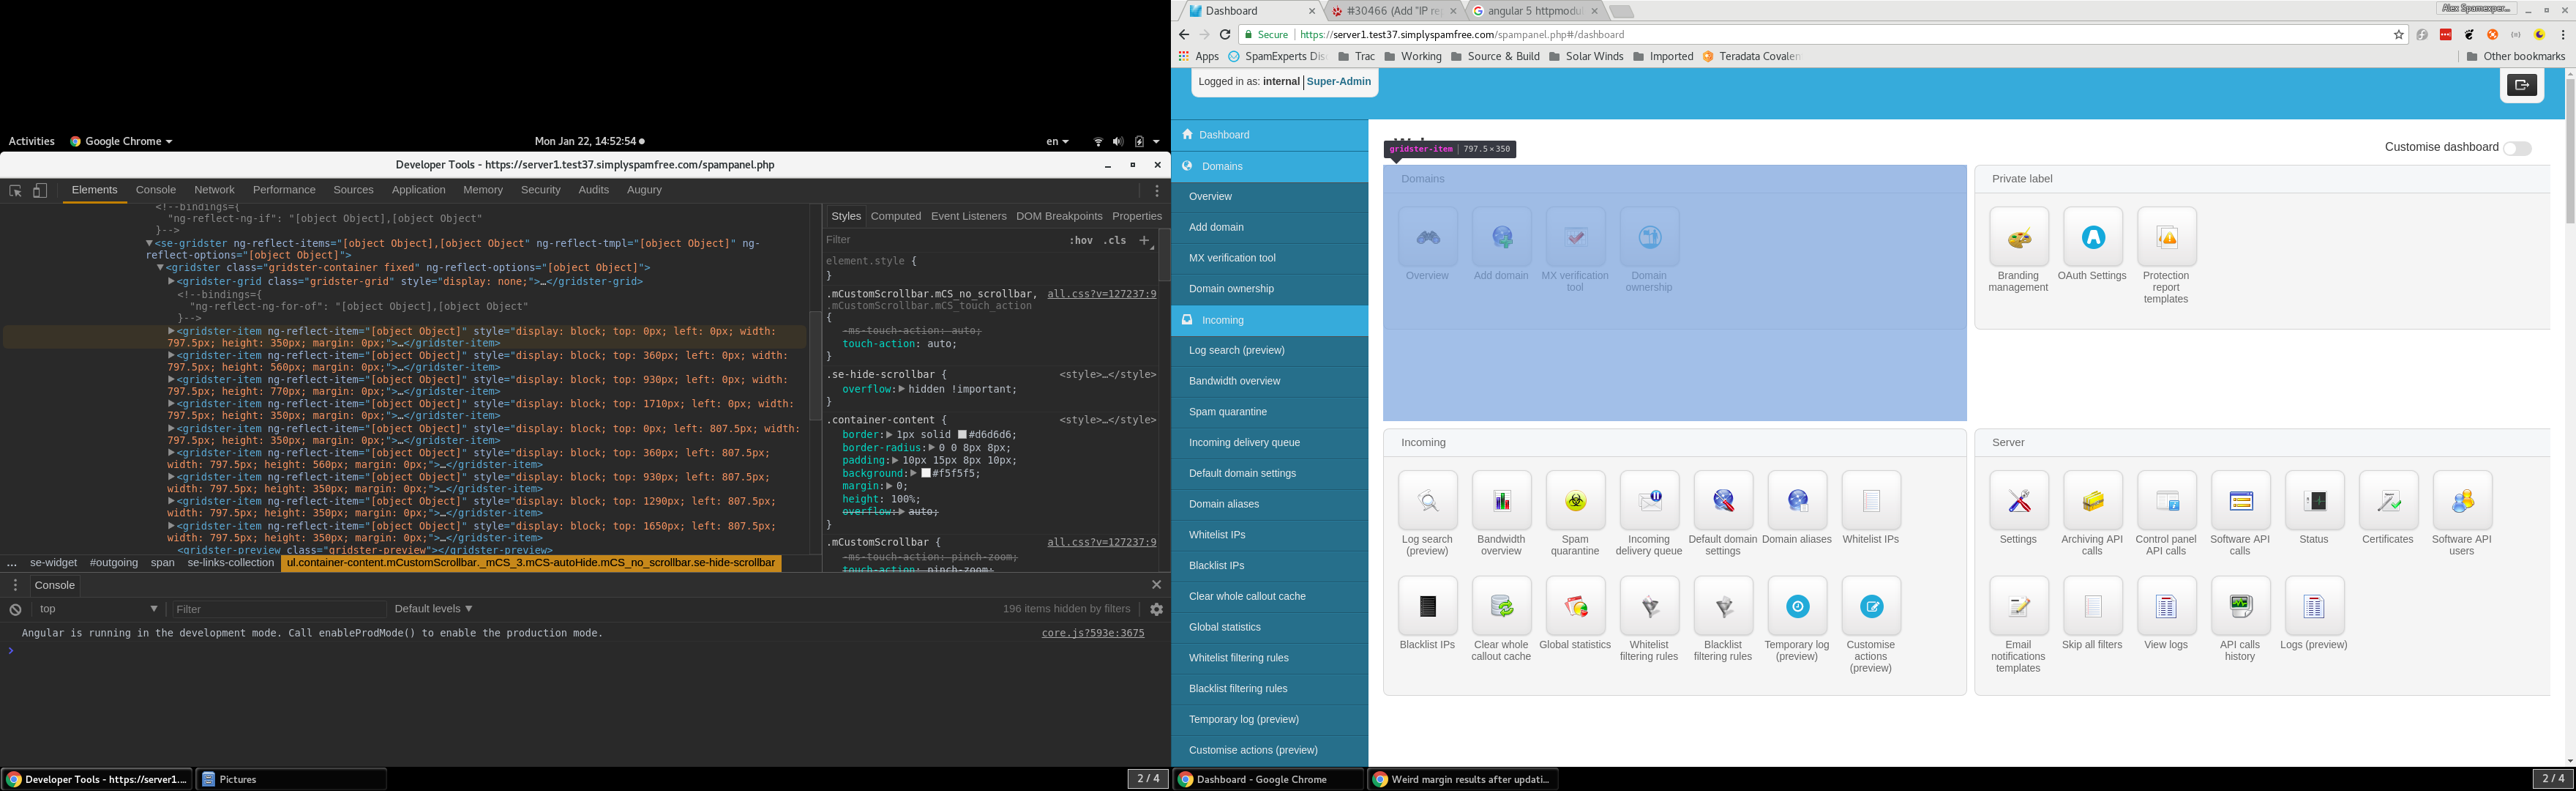Open the Spam quarantine dashboard icon

pos(1575,501)
